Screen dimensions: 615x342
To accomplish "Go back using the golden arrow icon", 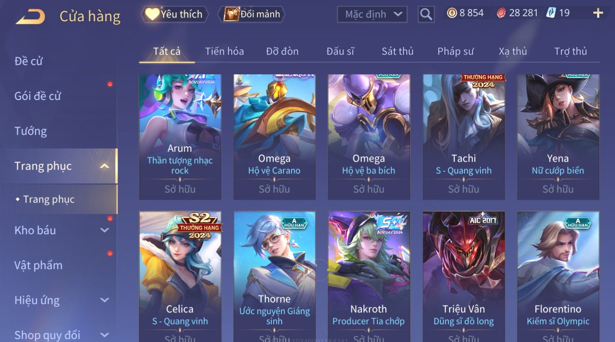I will pyautogui.click(x=30, y=16).
